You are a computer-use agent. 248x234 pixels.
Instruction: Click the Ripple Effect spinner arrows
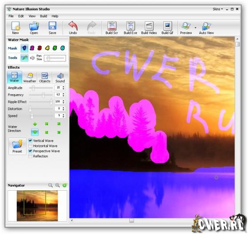63,102
